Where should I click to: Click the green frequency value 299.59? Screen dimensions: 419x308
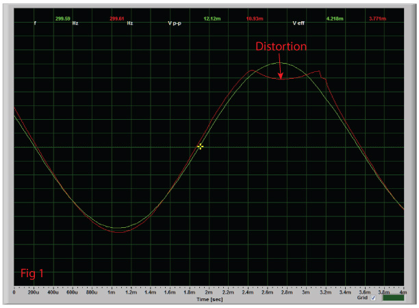pyautogui.click(x=63, y=18)
